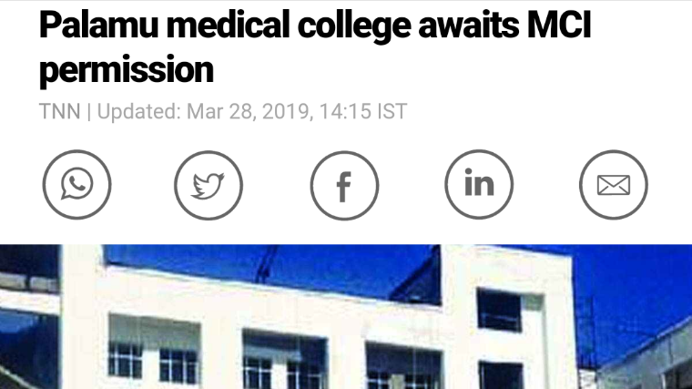This screenshot has height=389, width=692.
Task: Share the article on WhatsApp
Action: [76, 185]
